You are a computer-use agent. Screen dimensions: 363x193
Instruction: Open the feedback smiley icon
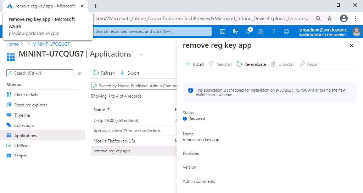(286, 31)
